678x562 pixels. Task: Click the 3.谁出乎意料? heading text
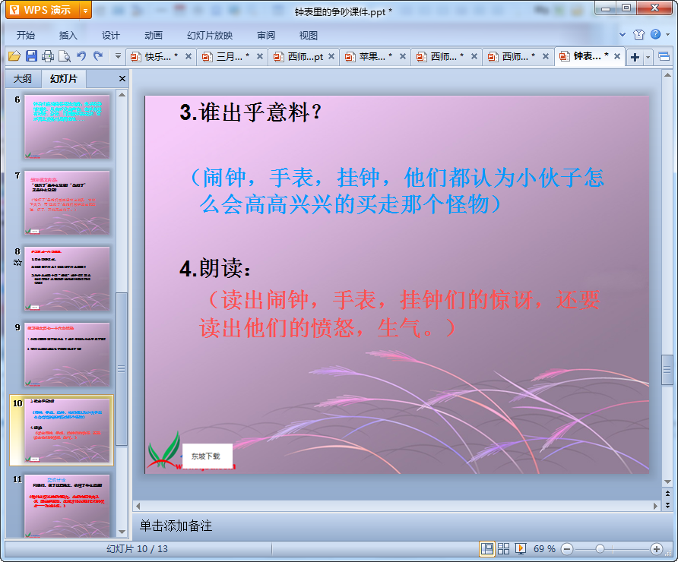251,112
